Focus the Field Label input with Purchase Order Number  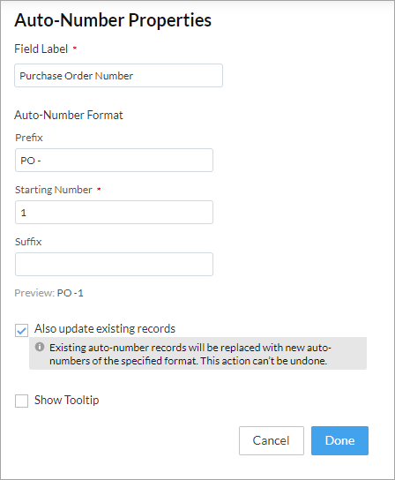[x=118, y=76]
